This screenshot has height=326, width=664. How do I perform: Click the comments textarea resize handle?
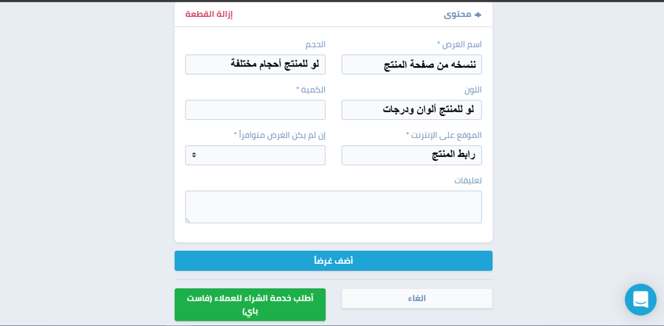188,220
